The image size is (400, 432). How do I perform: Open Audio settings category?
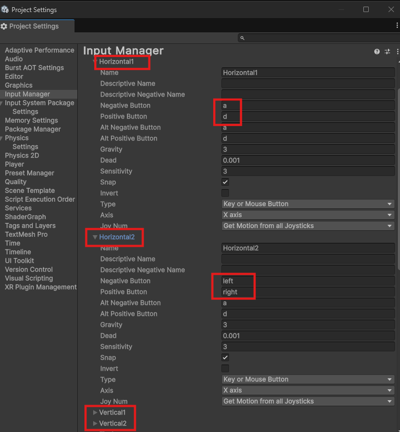click(x=14, y=59)
